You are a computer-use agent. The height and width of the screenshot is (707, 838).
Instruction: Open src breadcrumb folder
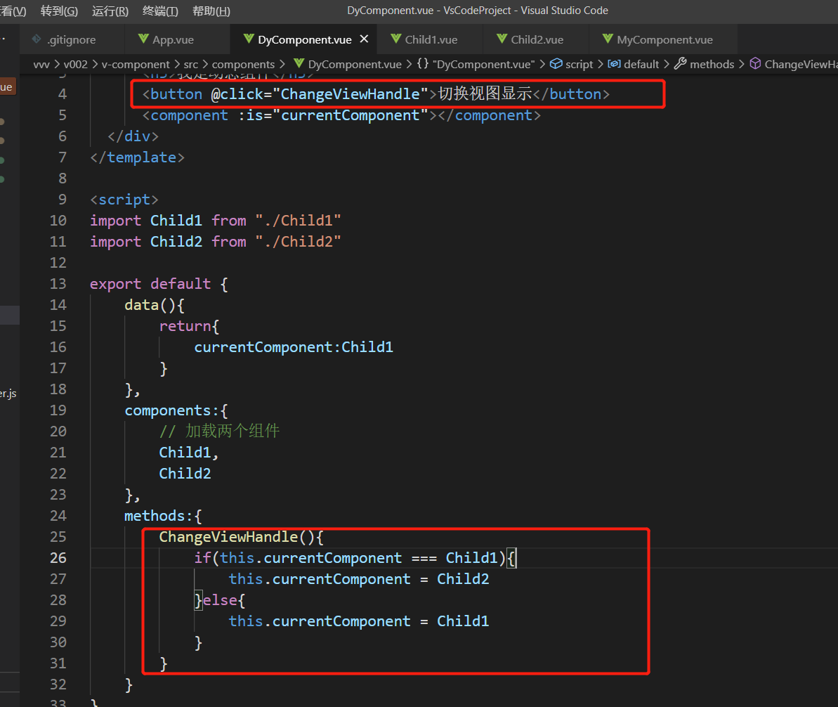pyautogui.click(x=191, y=64)
